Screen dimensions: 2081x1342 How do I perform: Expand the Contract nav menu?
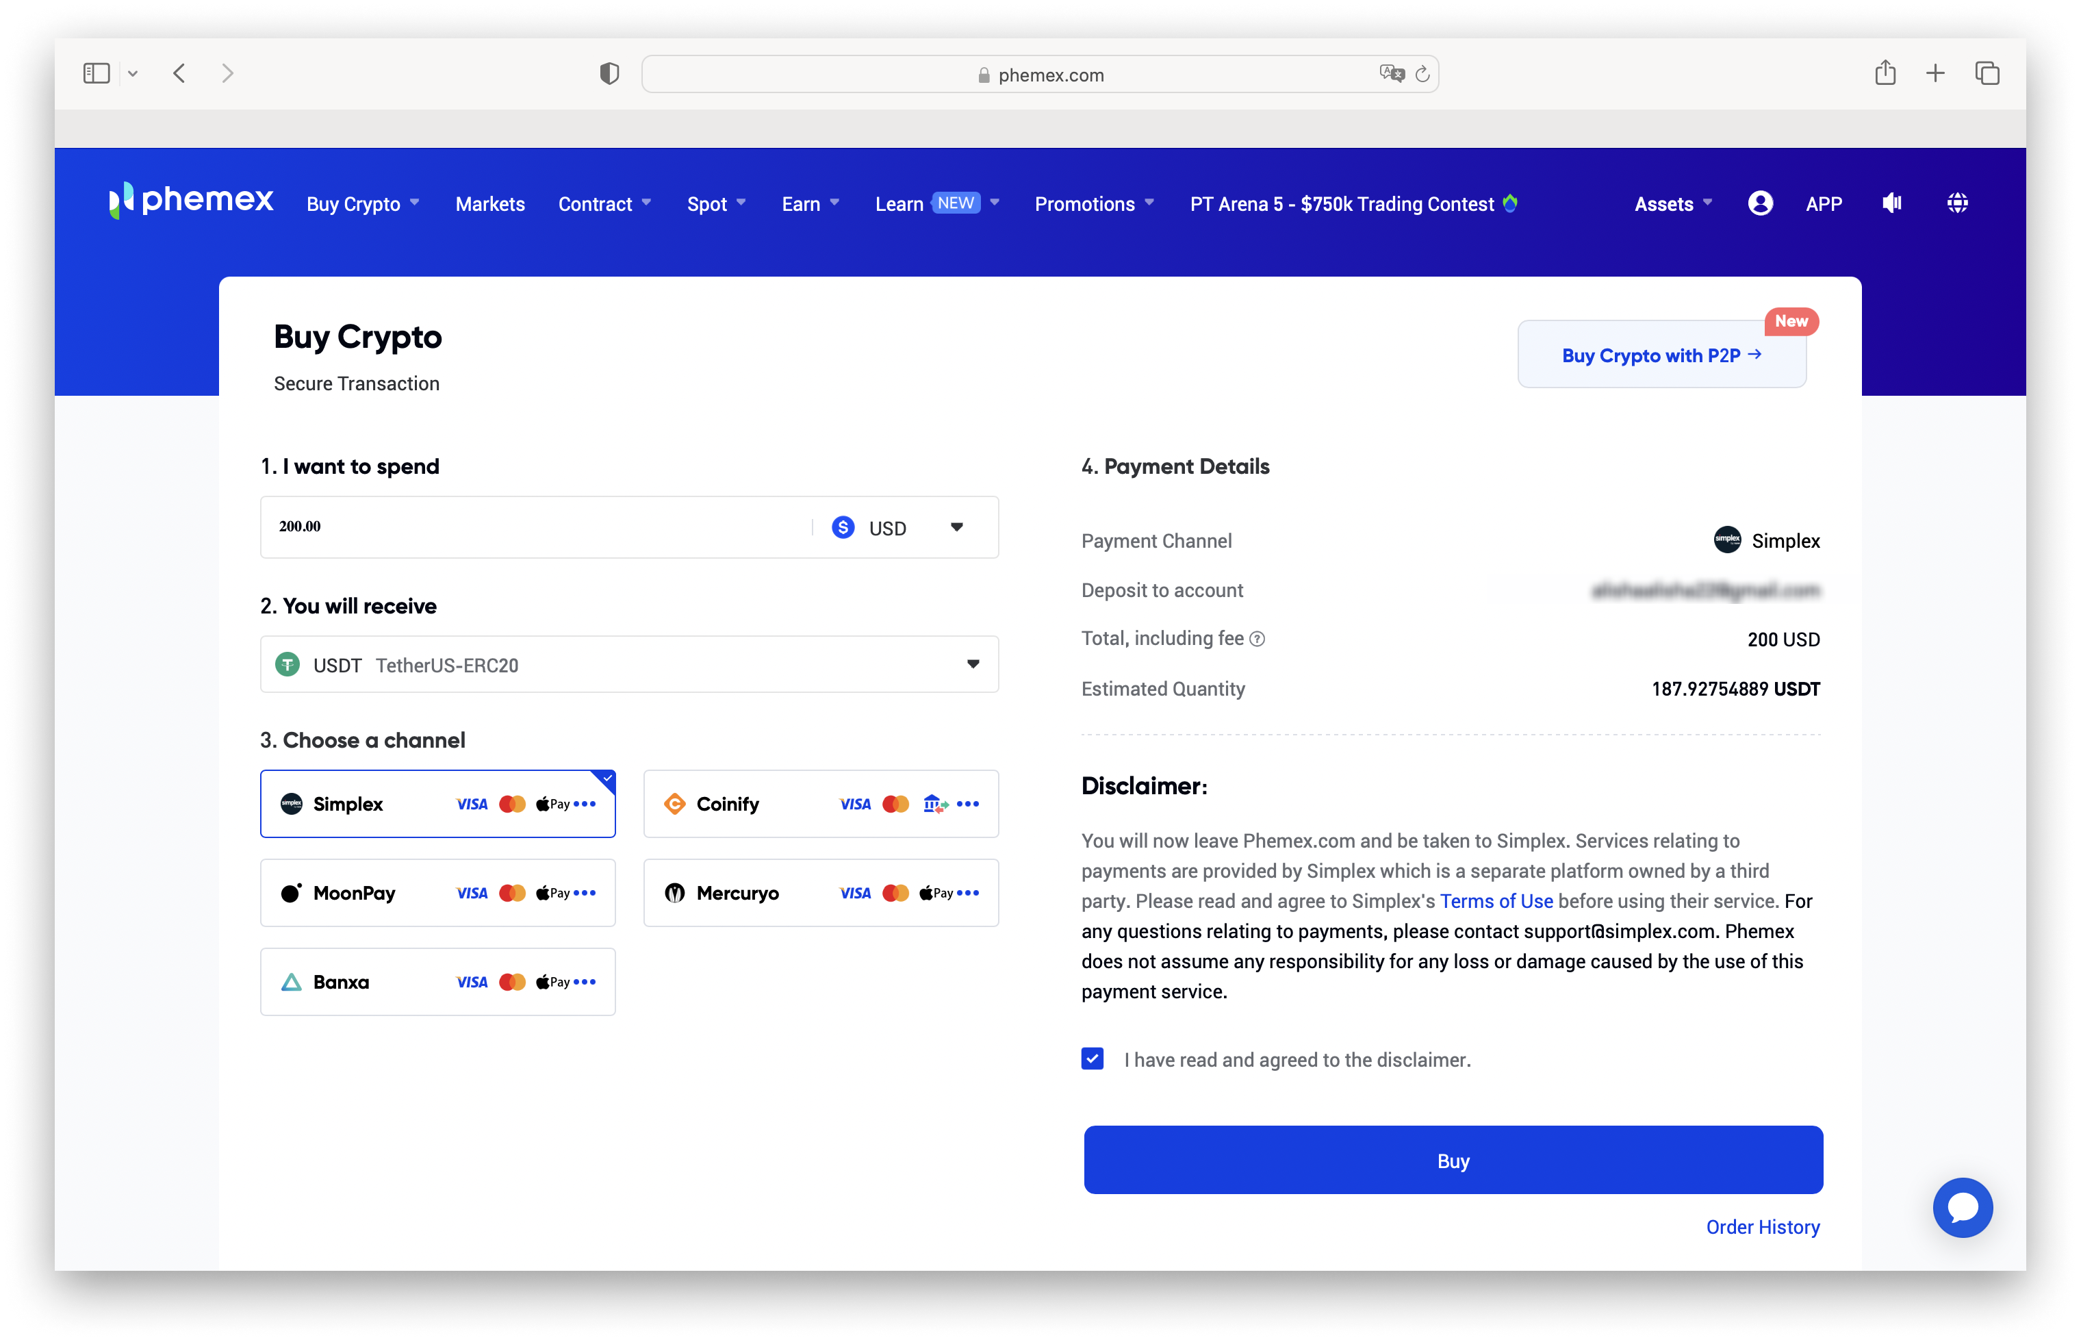pos(604,204)
